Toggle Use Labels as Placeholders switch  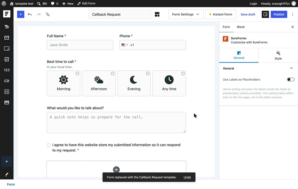coord(291,79)
